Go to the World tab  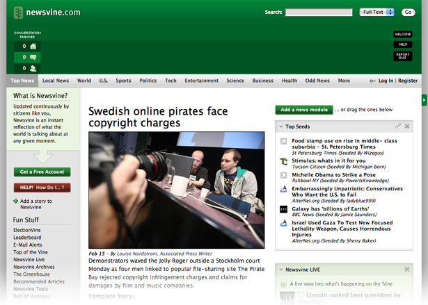pos(84,81)
